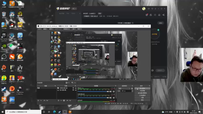The width and height of the screenshot is (203, 114).
Task: Open user avatar in streaming companion title bar
Action: 144,9
